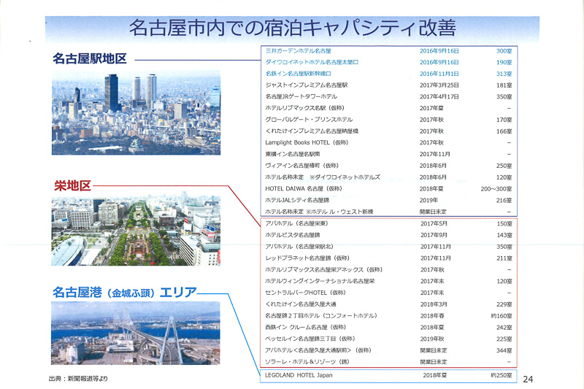Select セントラルパークHOTEL（仮称）
584x389 pixels.
pyautogui.click(x=306, y=293)
